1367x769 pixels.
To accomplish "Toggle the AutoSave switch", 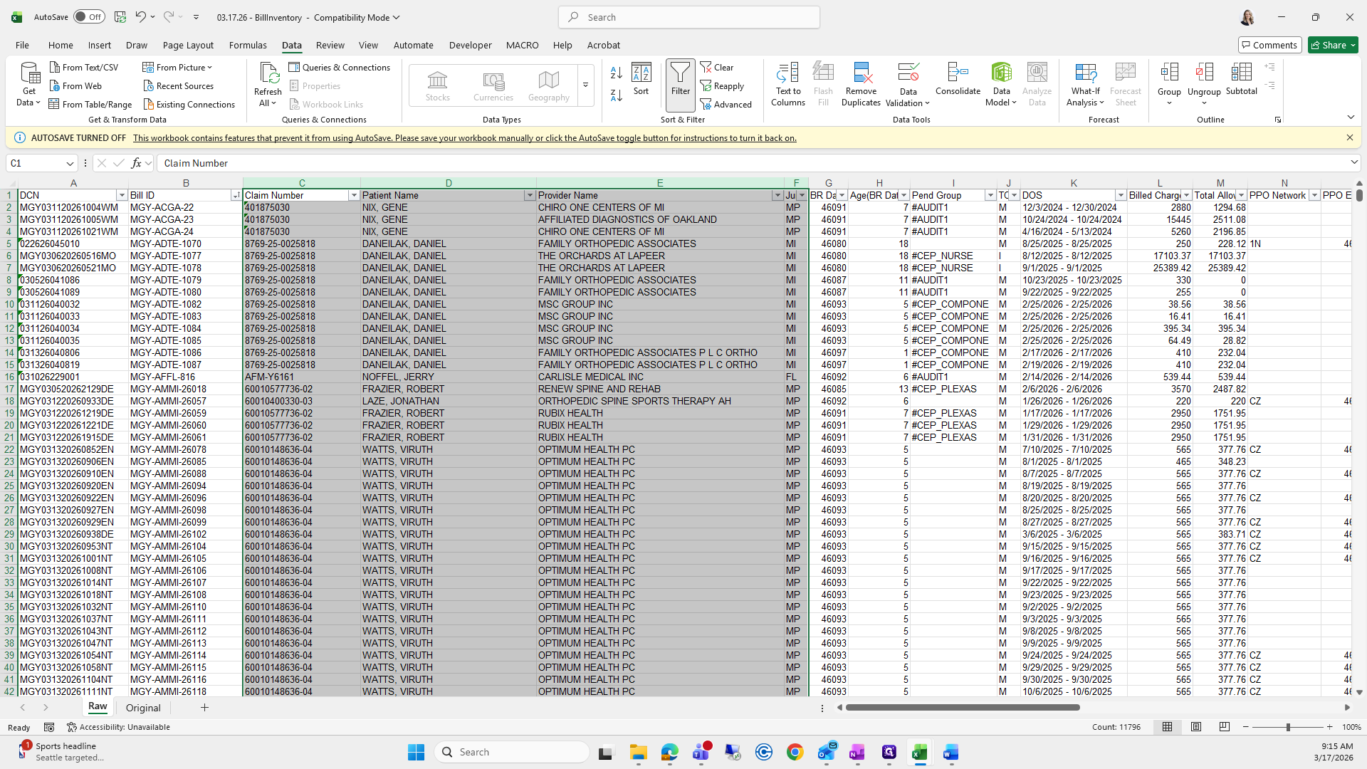I will tap(89, 17).
